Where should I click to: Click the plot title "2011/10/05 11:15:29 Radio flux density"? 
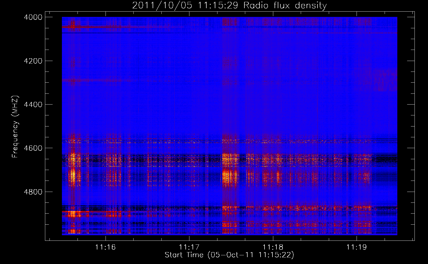(x=229, y=5)
